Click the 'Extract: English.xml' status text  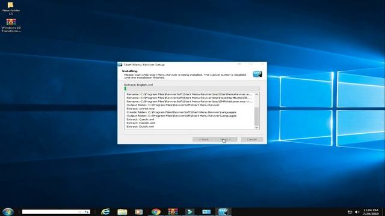point(138,85)
